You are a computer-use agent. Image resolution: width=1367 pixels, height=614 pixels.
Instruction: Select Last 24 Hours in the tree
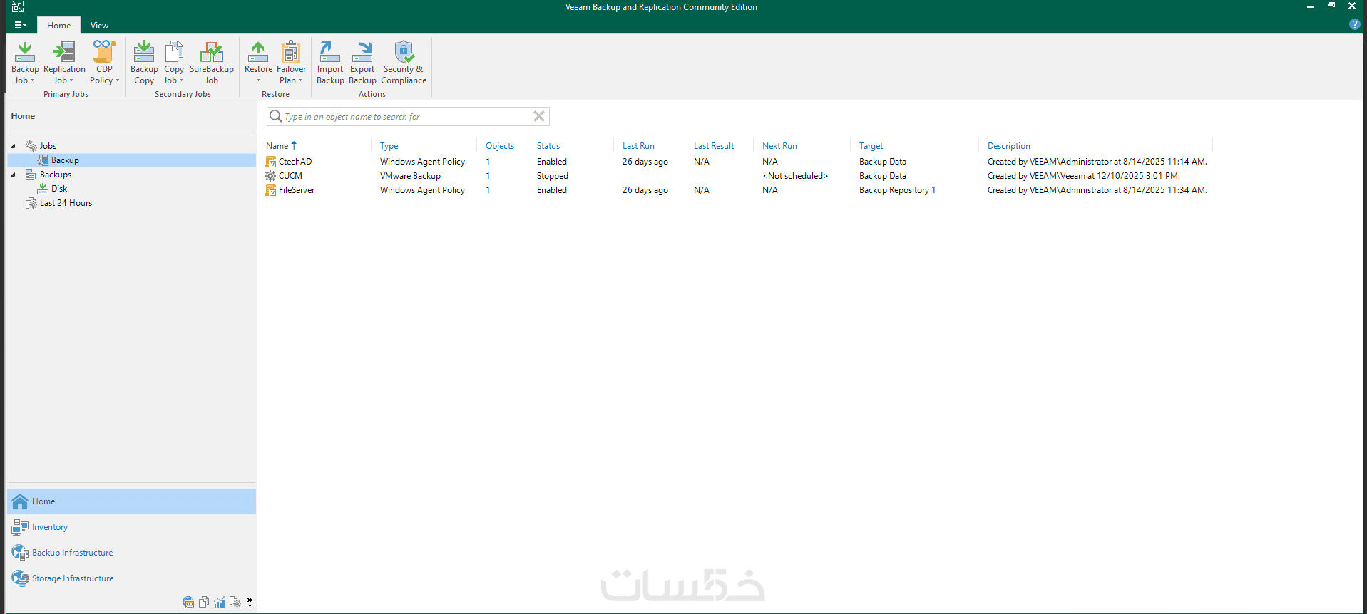[x=66, y=203]
